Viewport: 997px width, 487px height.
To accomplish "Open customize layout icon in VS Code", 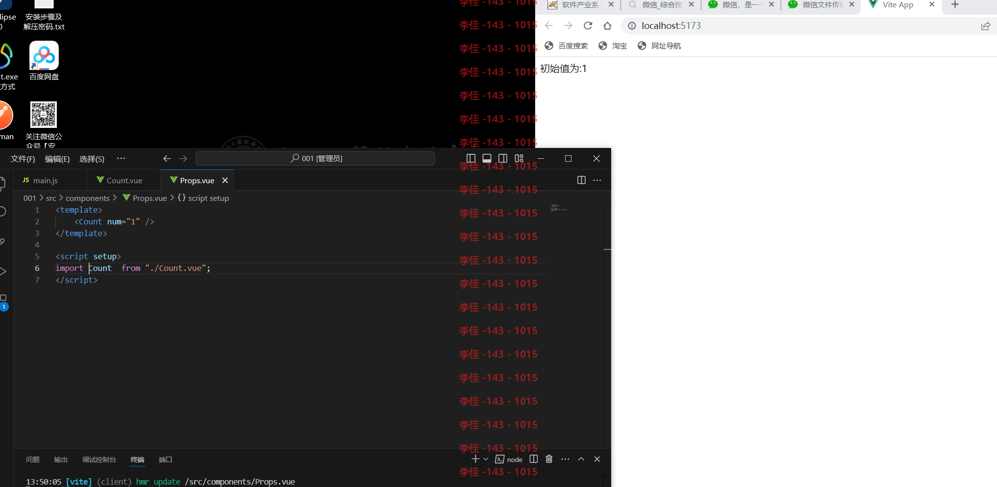I will 519,158.
